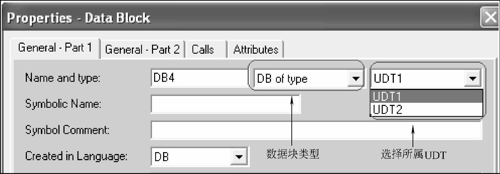Image resolution: width=500 pixels, height=174 pixels.
Task: Collapse the UDT list using its arrow button
Action: pos(473,79)
